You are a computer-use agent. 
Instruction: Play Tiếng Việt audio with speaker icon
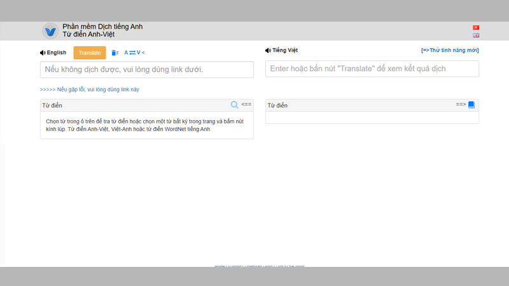268,50
